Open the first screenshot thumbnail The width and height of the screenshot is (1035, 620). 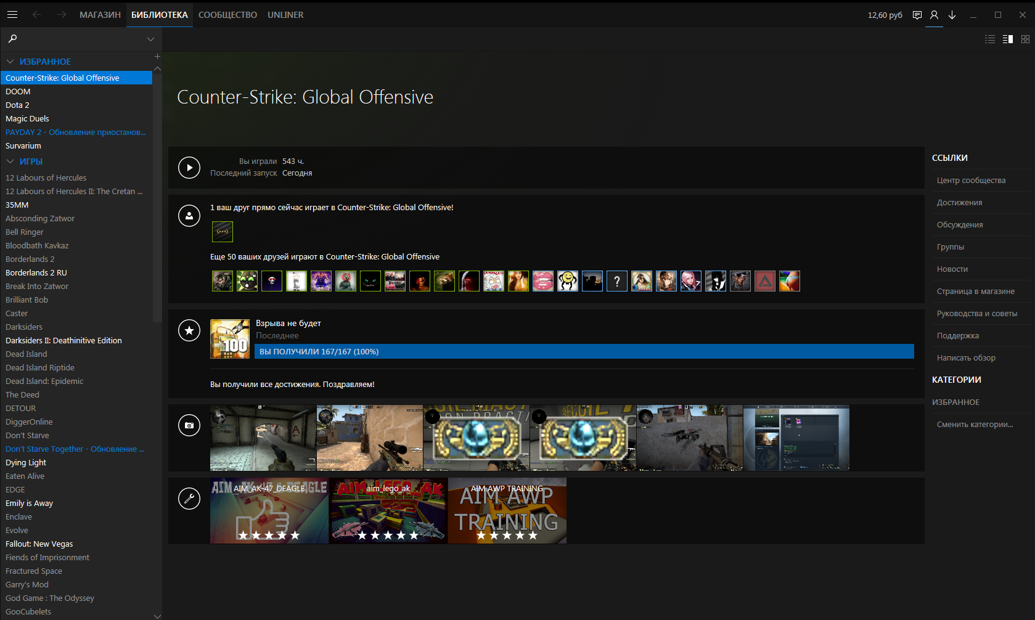coord(263,438)
